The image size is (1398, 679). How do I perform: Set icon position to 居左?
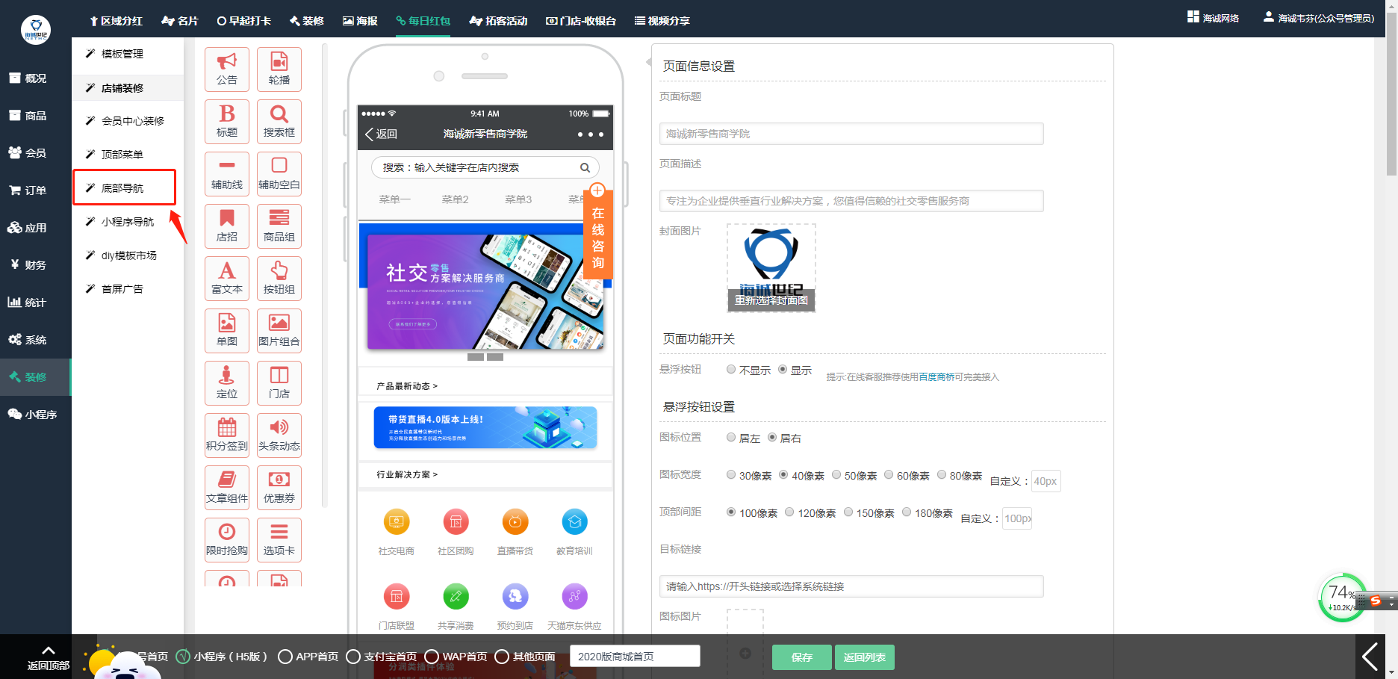[731, 437]
